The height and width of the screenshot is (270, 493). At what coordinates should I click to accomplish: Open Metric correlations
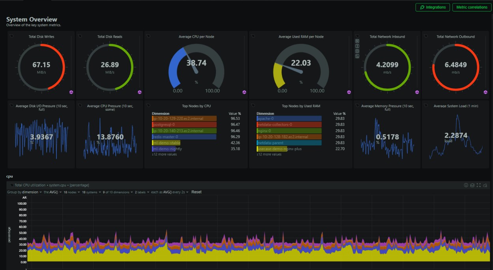[472, 7]
